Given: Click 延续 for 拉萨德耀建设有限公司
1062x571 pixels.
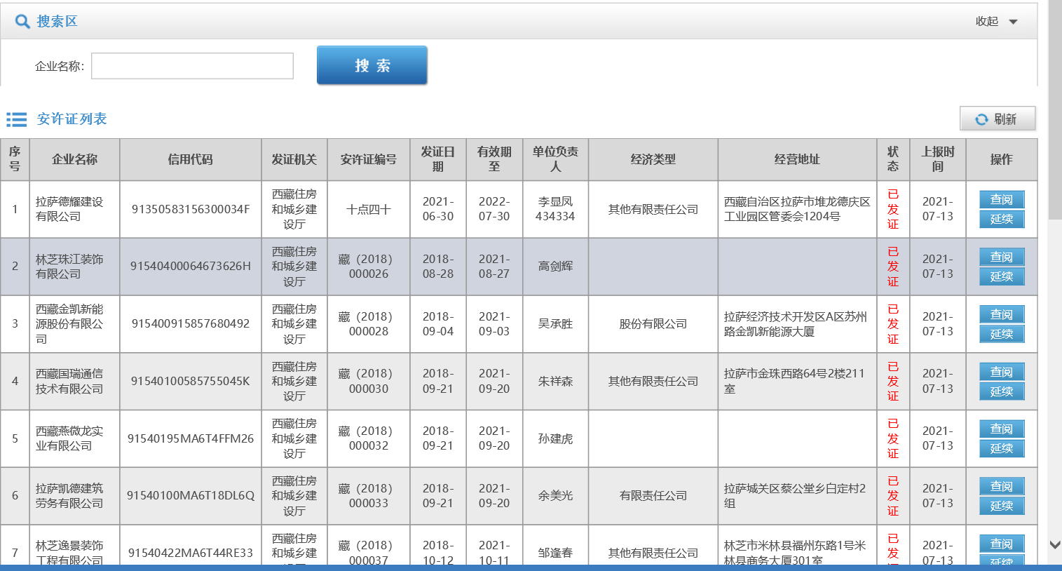Looking at the screenshot, I should [x=1001, y=220].
